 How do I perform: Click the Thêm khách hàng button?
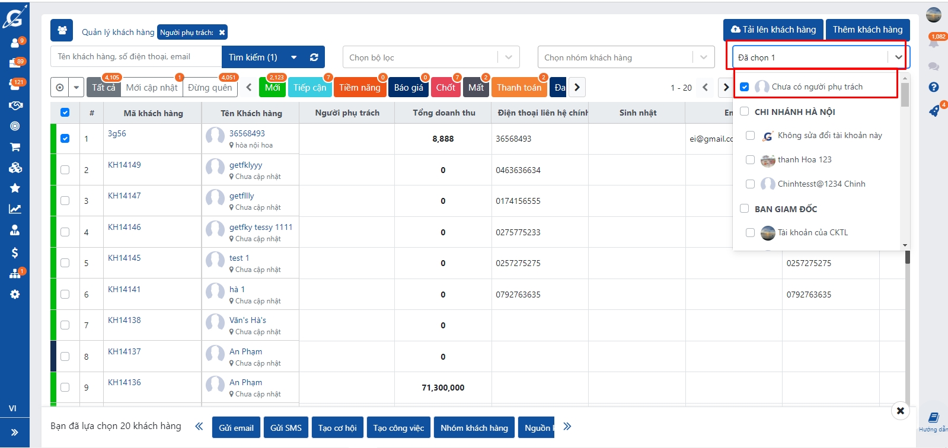(x=867, y=30)
